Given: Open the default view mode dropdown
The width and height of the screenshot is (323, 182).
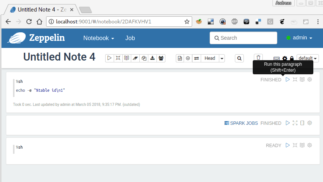Looking at the screenshot, I should 308,58.
